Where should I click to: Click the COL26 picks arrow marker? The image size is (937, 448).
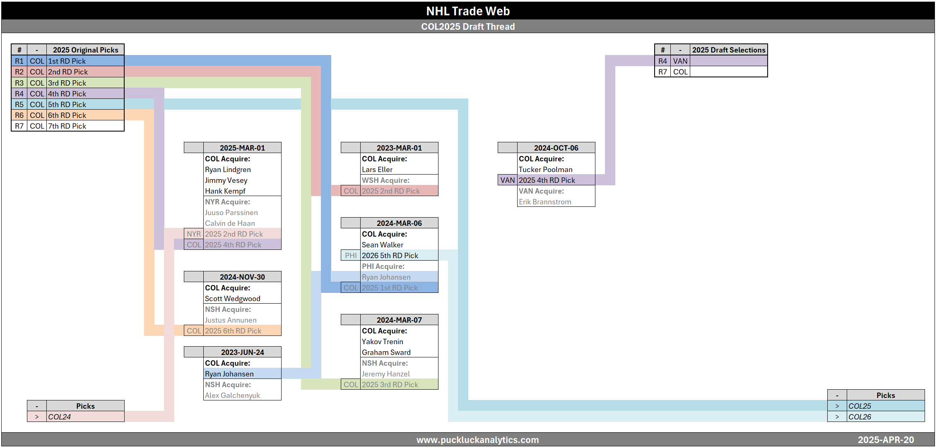coord(837,417)
